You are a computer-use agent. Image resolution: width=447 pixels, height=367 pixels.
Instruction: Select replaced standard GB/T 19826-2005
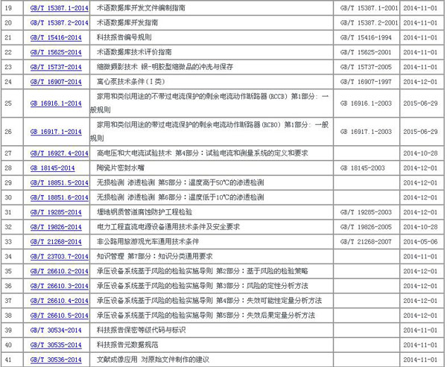366,227
